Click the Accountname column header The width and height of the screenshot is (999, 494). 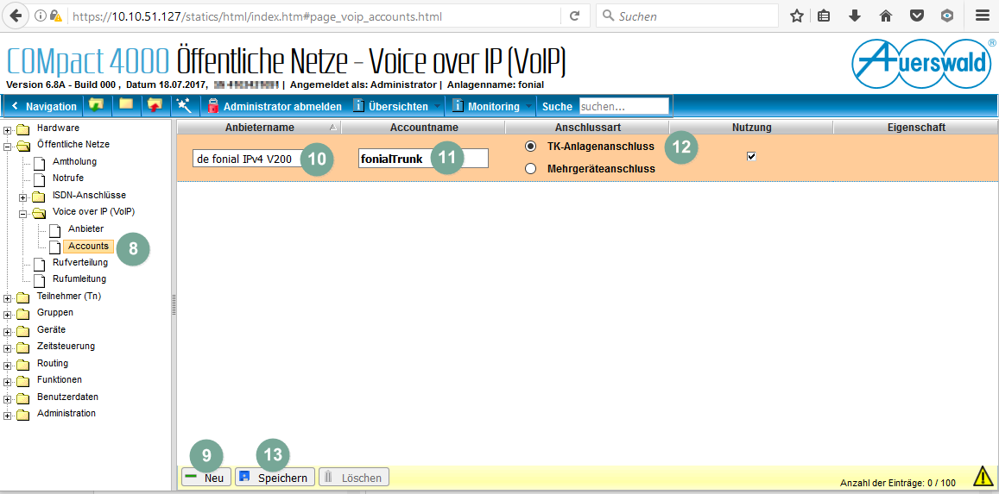[424, 127]
